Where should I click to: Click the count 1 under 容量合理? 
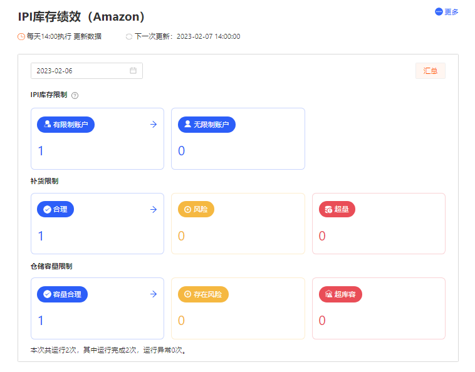coord(41,321)
